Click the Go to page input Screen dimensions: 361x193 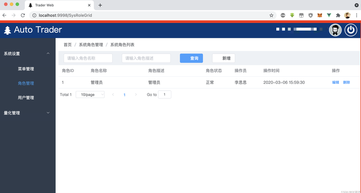[165, 95]
